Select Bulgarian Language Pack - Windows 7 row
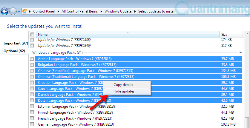Viewport: 250px width, 128px height. click(138, 65)
